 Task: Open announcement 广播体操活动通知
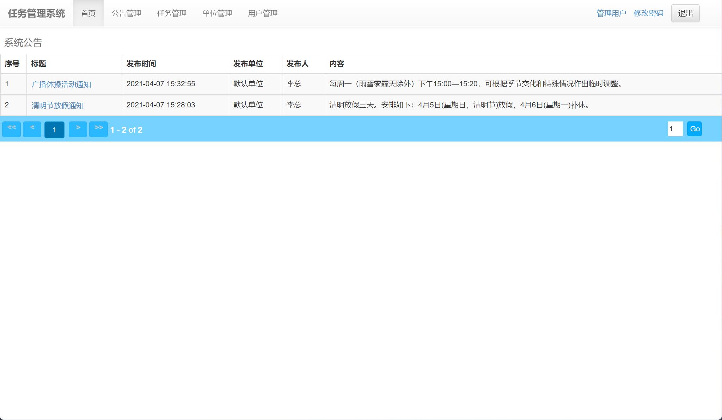point(62,84)
